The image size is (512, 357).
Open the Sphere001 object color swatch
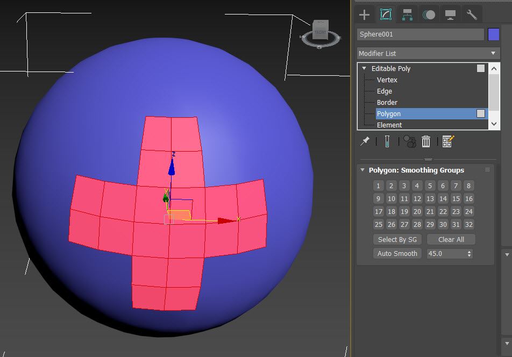pyautogui.click(x=493, y=34)
